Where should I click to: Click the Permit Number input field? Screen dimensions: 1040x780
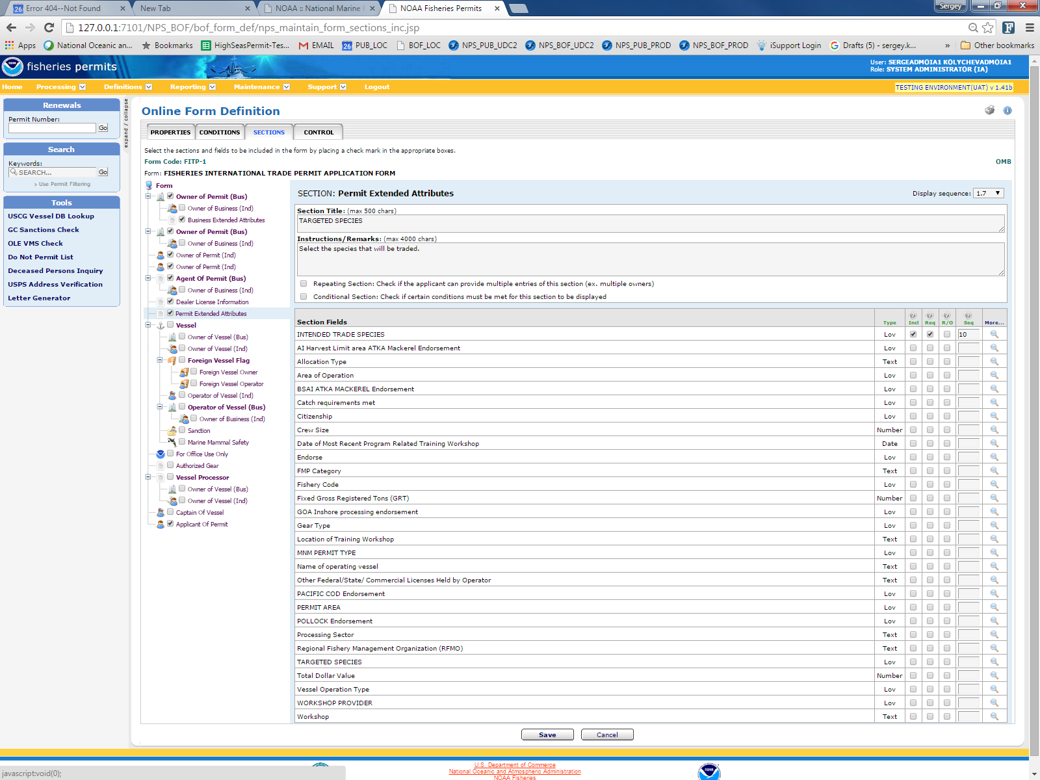tap(52, 128)
